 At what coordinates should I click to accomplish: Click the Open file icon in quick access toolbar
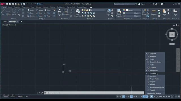10,4
